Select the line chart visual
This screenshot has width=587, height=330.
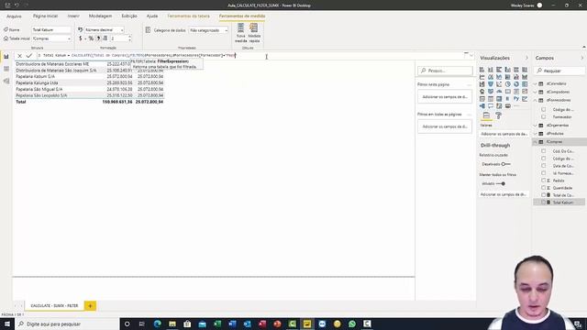pos(482,77)
